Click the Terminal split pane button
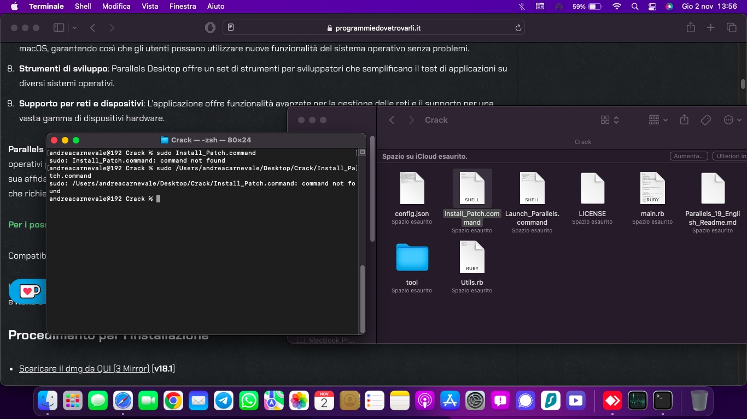The width and height of the screenshot is (747, 419). click(x=362, y=153)
